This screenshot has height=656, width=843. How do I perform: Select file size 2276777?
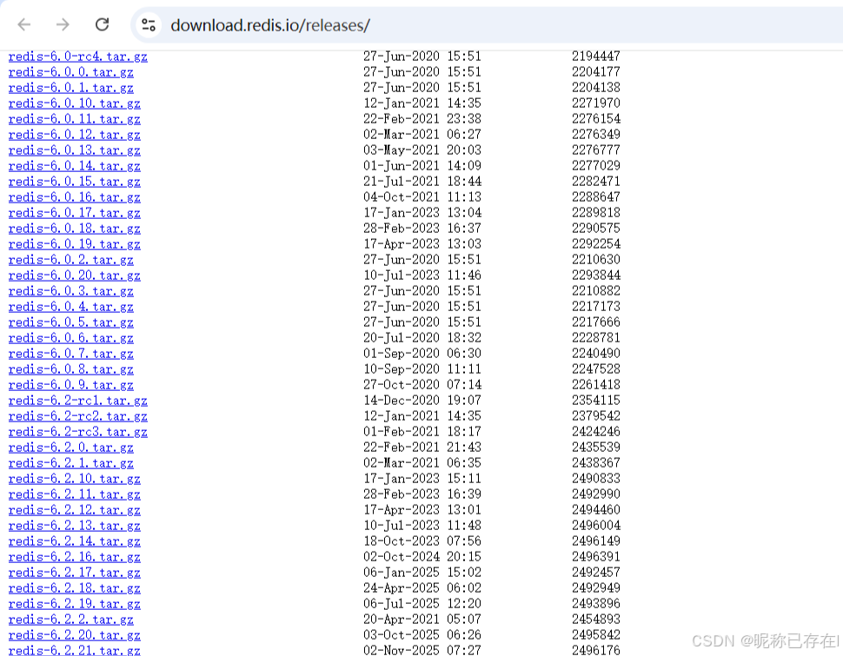tap(595, 149)
